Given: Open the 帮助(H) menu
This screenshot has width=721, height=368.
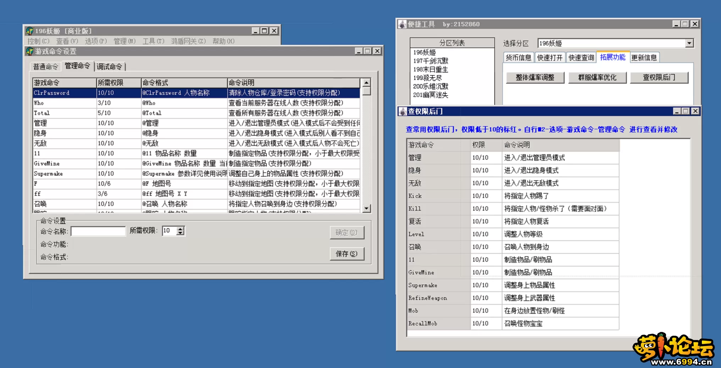Looking at the screenshot, I should [223, 41].
